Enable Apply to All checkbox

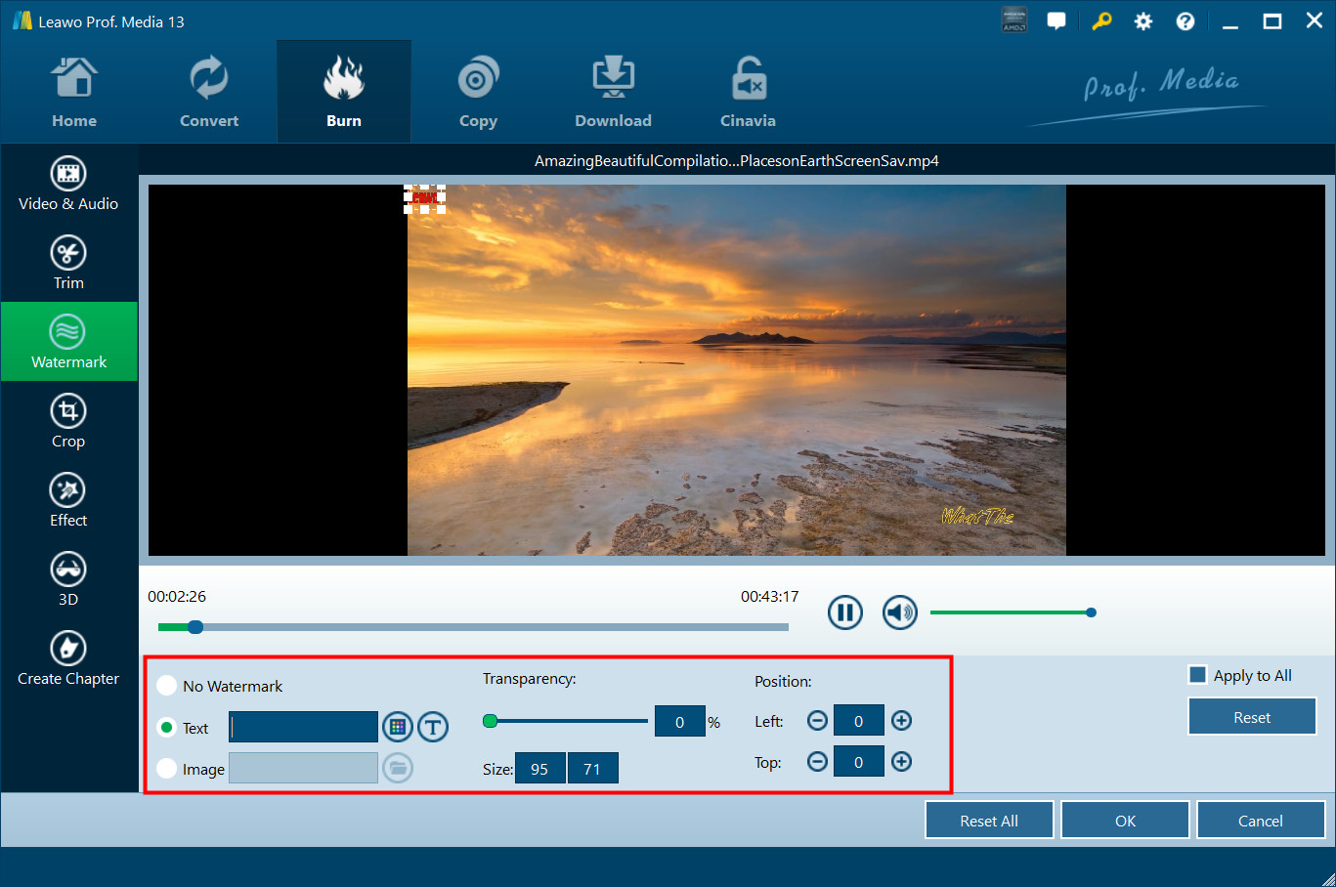(x=1197, y=675)
